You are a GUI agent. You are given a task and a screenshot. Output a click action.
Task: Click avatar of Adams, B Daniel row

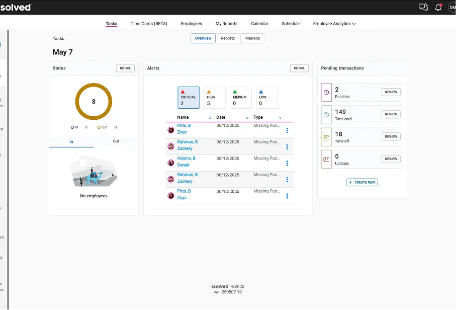(x=171, y=163)
